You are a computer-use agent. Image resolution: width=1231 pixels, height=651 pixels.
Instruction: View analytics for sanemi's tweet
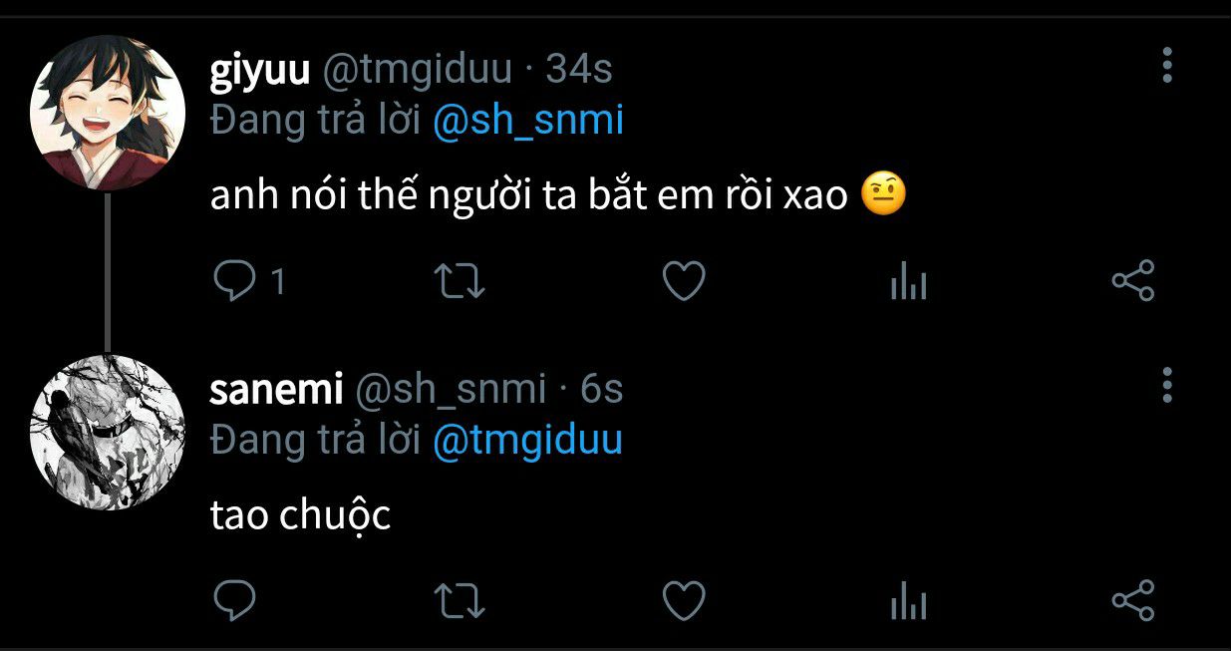tap(908, 602)
